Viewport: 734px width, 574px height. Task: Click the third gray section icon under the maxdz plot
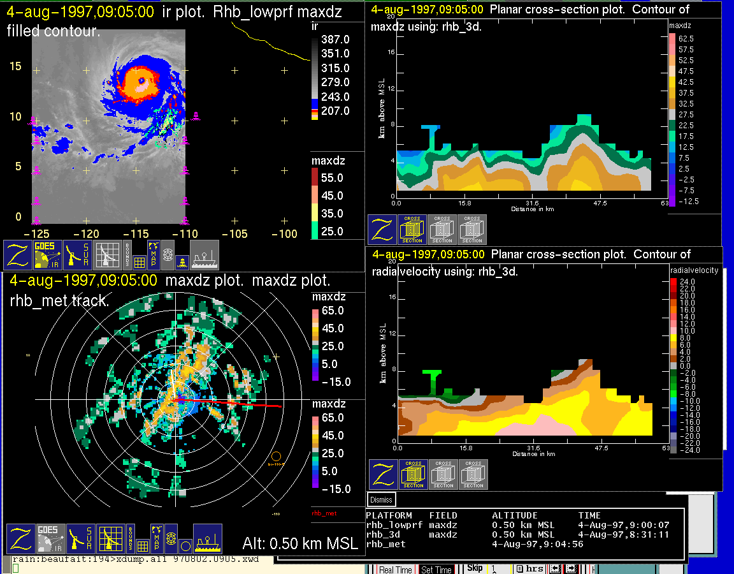point(472,230)
